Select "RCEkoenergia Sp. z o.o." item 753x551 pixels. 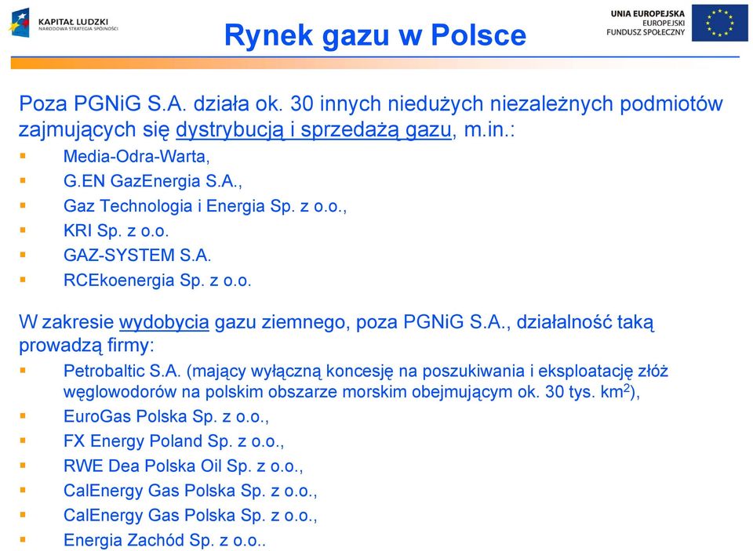click(x=157, y=281)
